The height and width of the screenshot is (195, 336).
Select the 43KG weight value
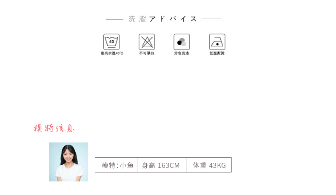coord(217,165)
